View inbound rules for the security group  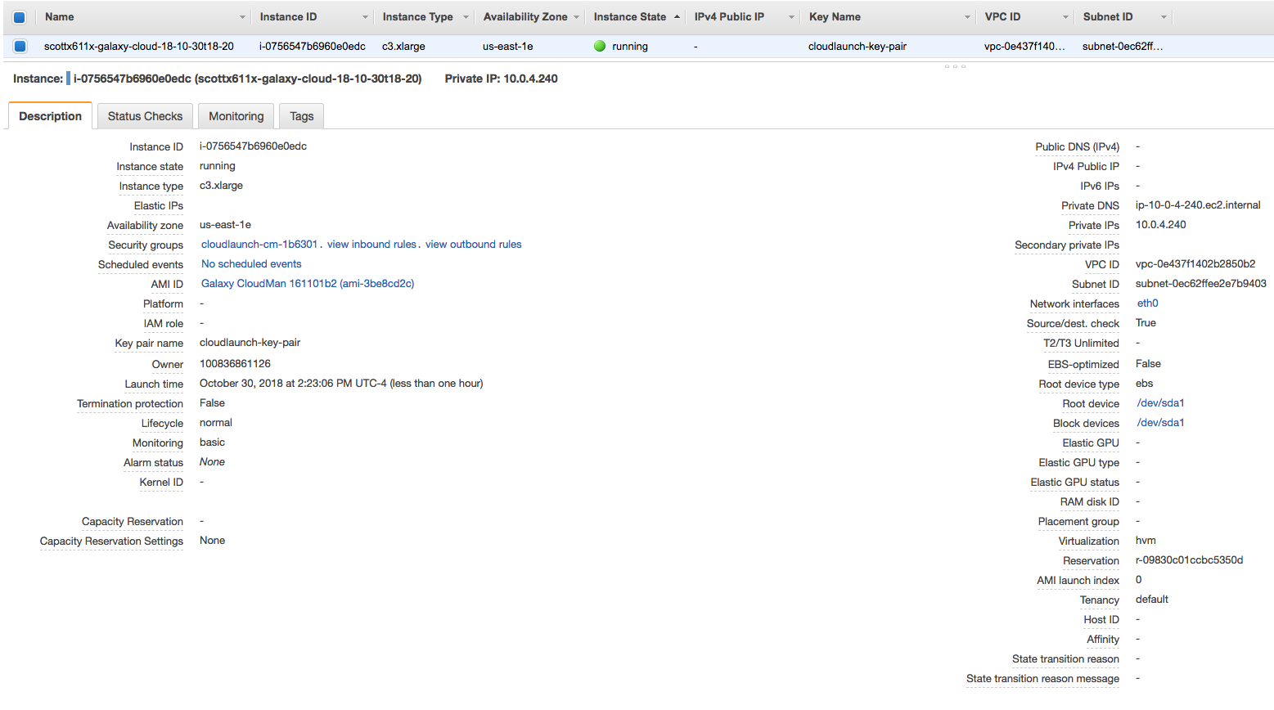tap(371, 244)
